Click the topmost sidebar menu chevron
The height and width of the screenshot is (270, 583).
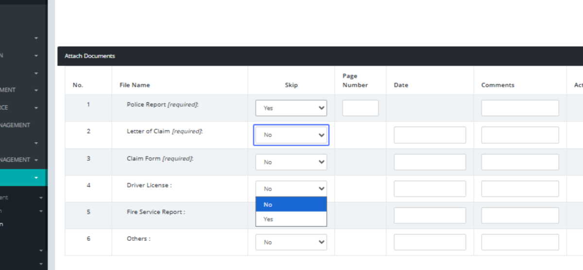point(36,38)
